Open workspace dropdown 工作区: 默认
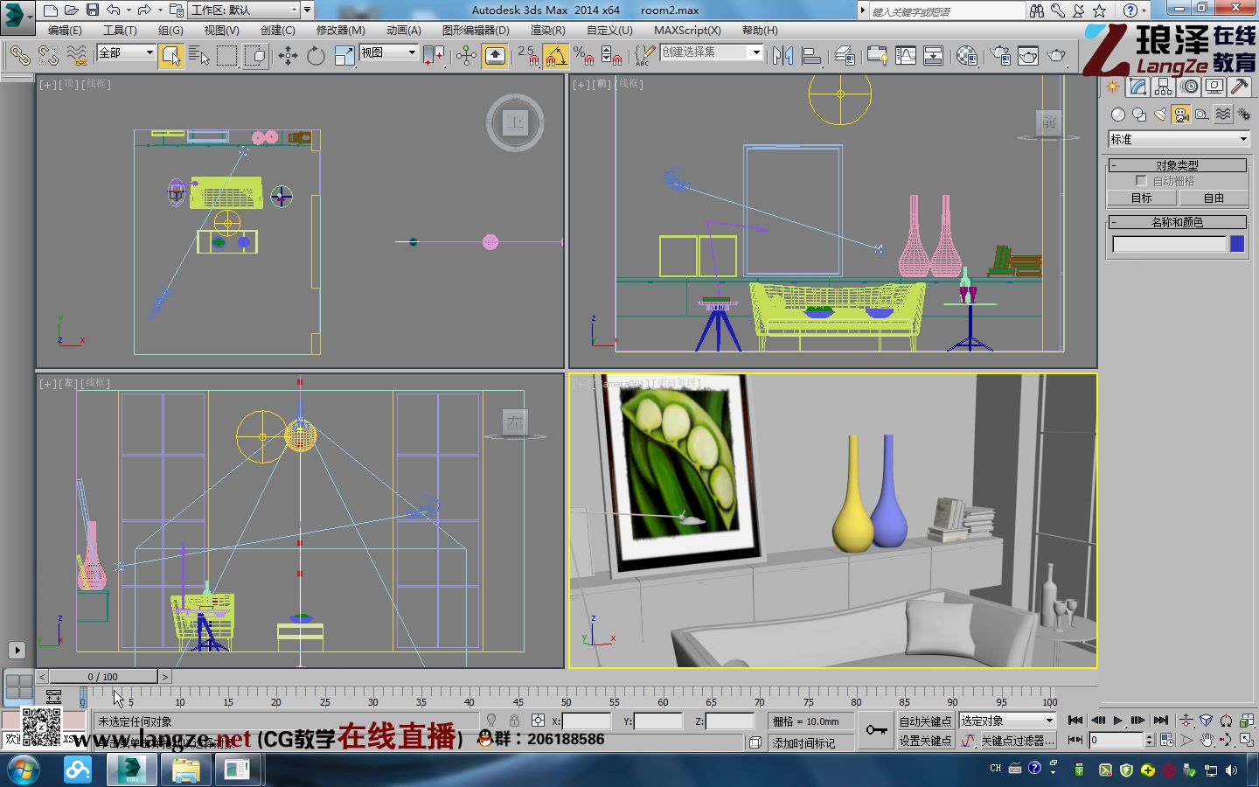This screenshot has width=1259, height=787. coord(245,10)
